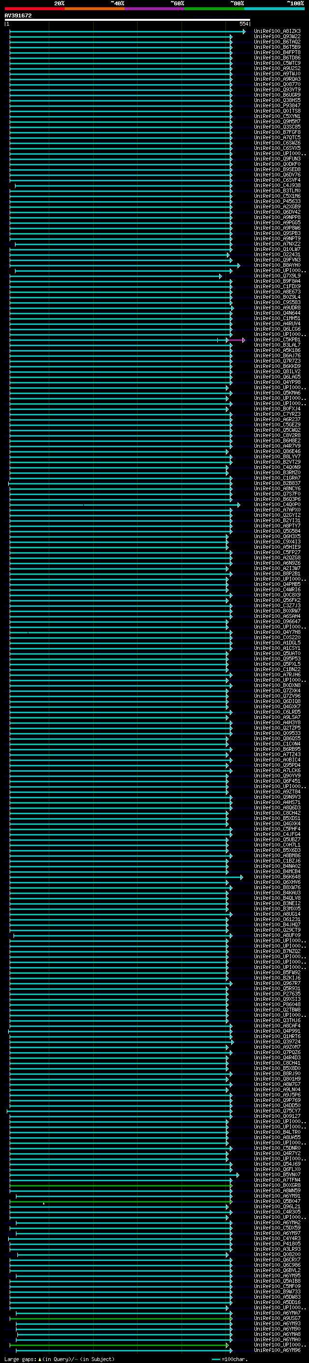Open hit UniRef100_B9SED8

277,169
